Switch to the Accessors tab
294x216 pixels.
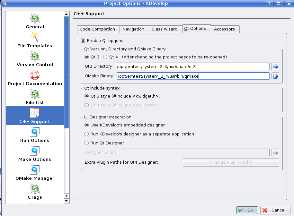224,29
